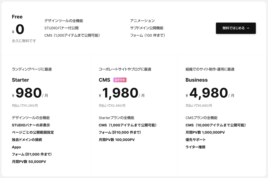Click サブドメイン公開機能 in Free plan

(x=147, y=28)
